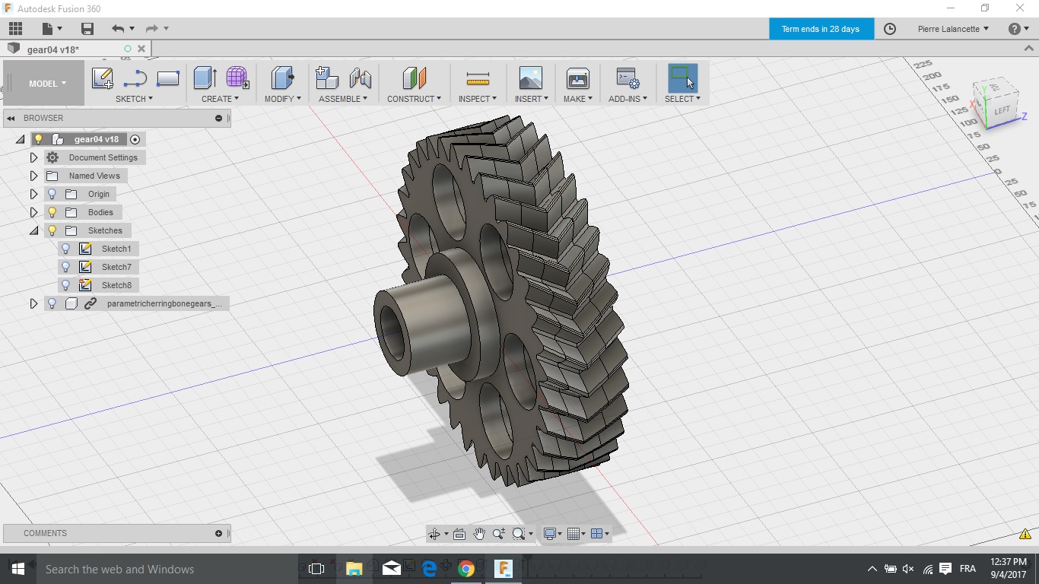Toggle the Origin folder lightbulb
The width and height of the screenshot is (1039, 584).
coord(52,194)
